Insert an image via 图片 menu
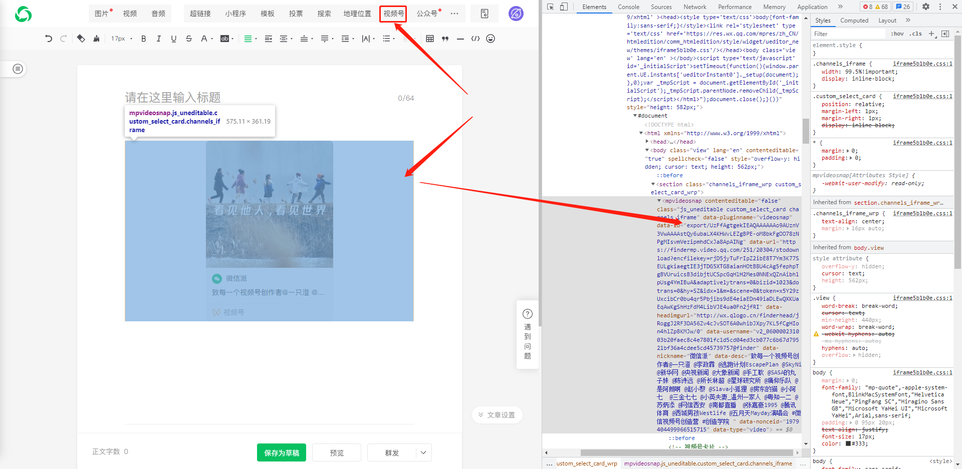The height and width of the screenshot is (469, 962). (x=102, y=14)
